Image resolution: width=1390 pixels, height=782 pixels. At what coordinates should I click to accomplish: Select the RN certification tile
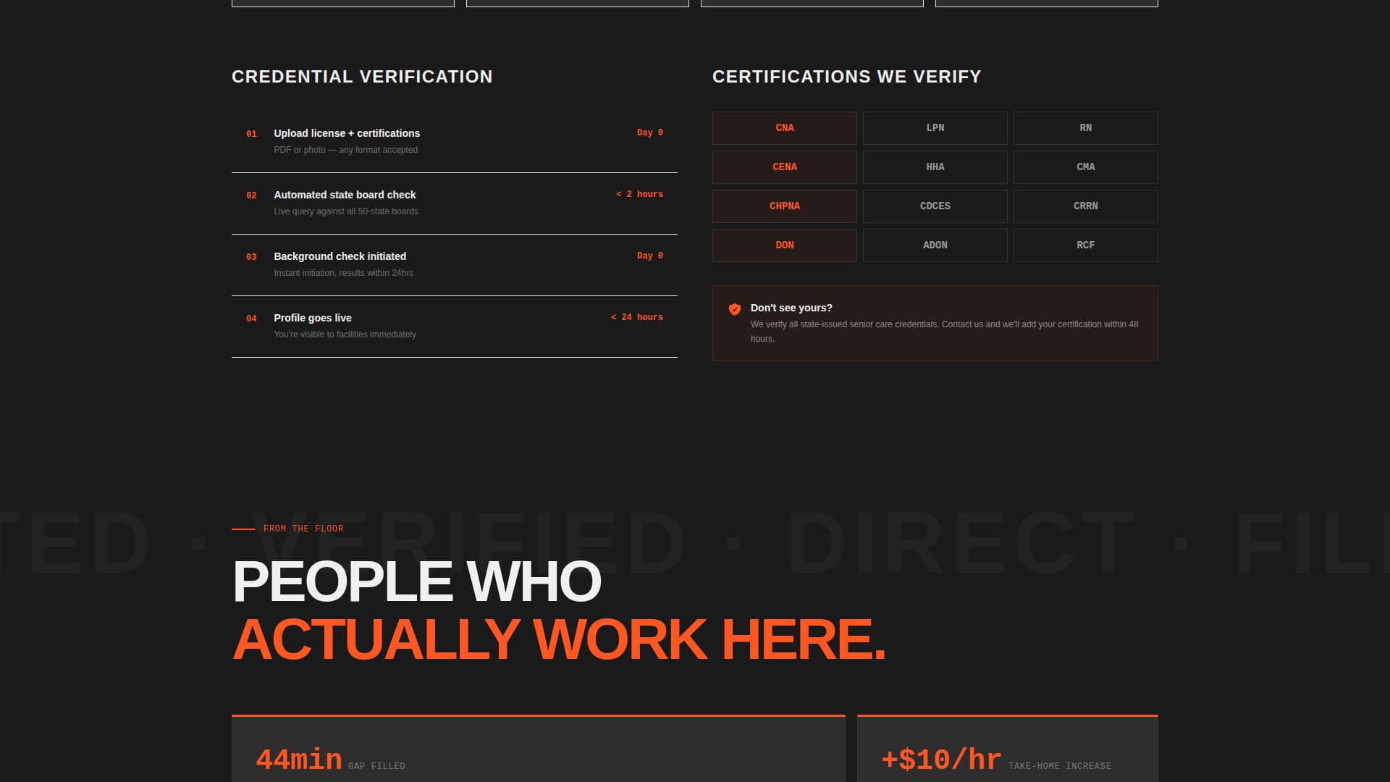click(1086, 128)
